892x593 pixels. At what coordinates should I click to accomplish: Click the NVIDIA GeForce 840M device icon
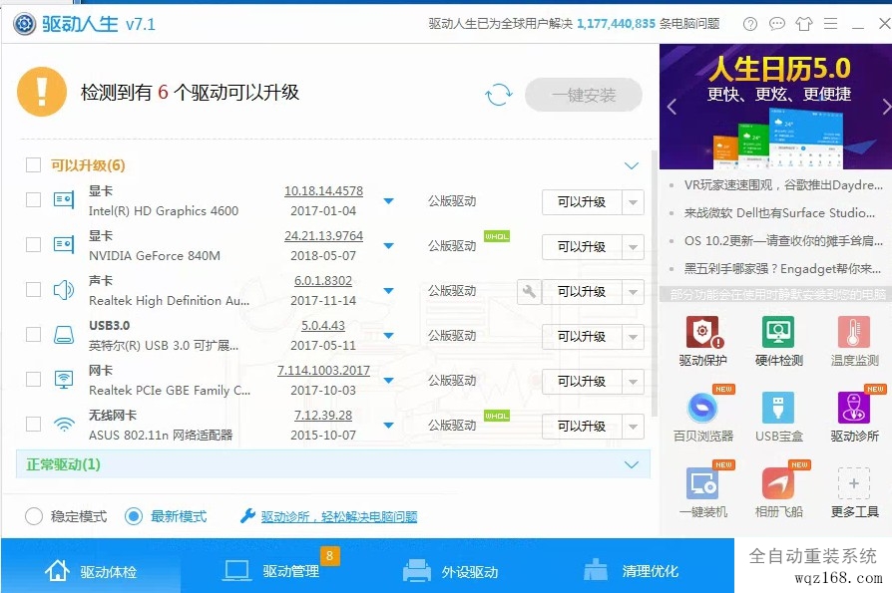[64, 245]
